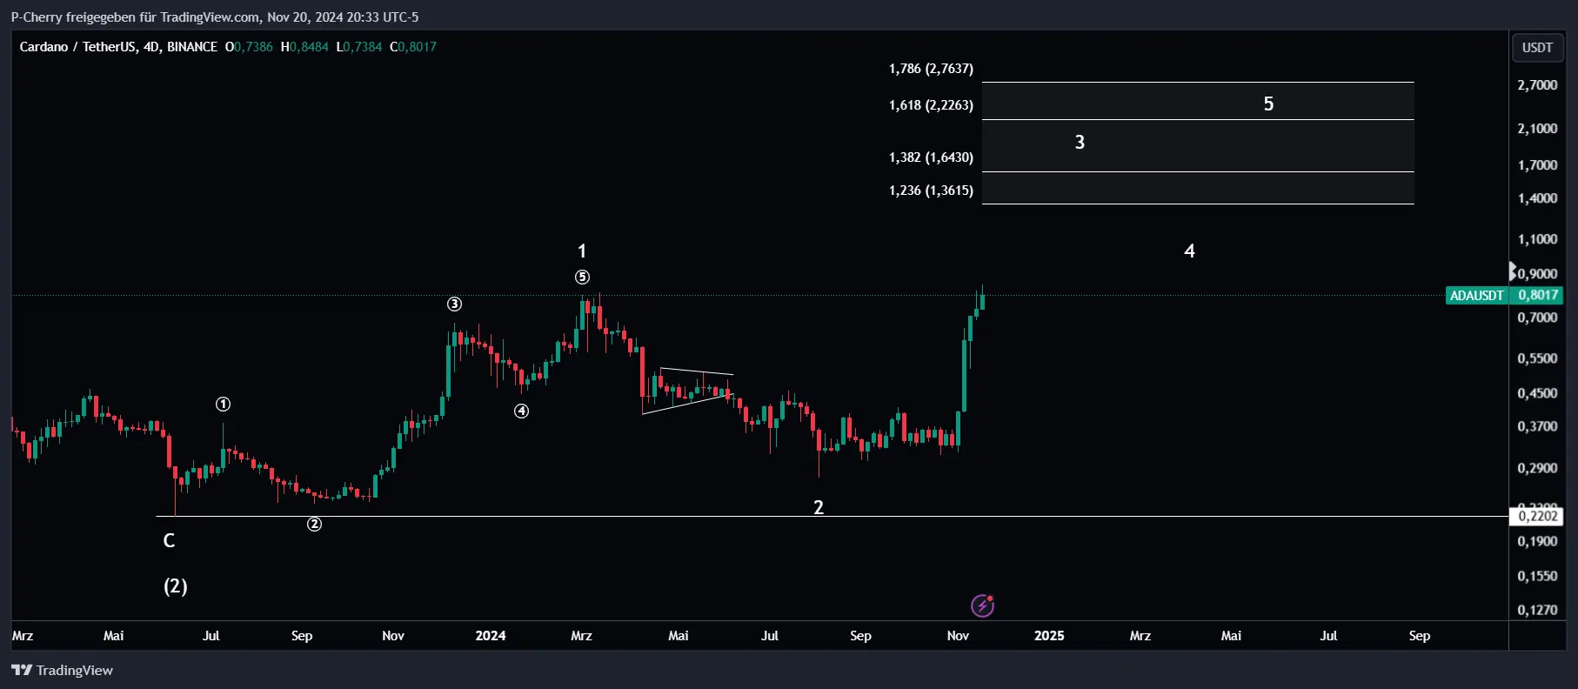
Task: Click the circled 1 sub-wave marker
Action: pos(224,405)
